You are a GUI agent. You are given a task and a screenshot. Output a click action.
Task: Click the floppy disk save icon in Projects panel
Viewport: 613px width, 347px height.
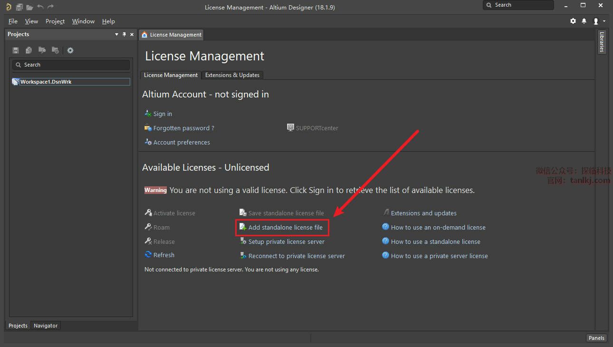click(x=16, y=50)
